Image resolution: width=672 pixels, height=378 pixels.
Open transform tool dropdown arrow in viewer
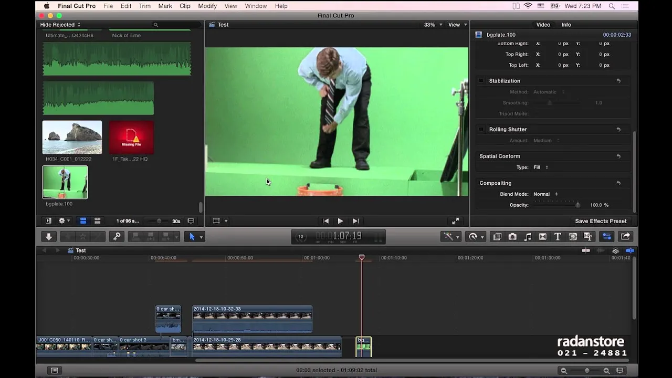[226, 221]
